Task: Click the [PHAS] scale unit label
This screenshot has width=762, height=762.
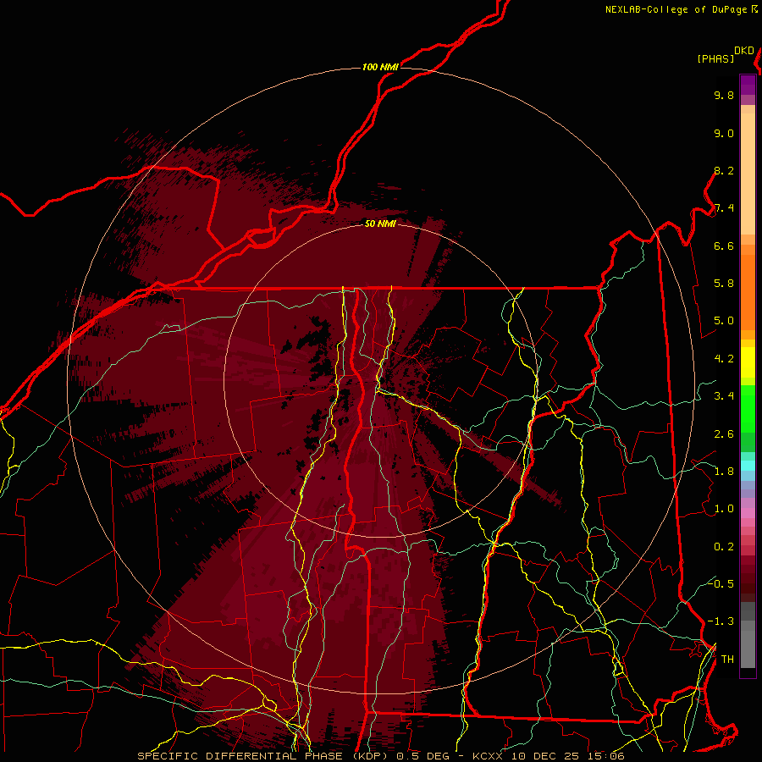Action: coord(715,59)
